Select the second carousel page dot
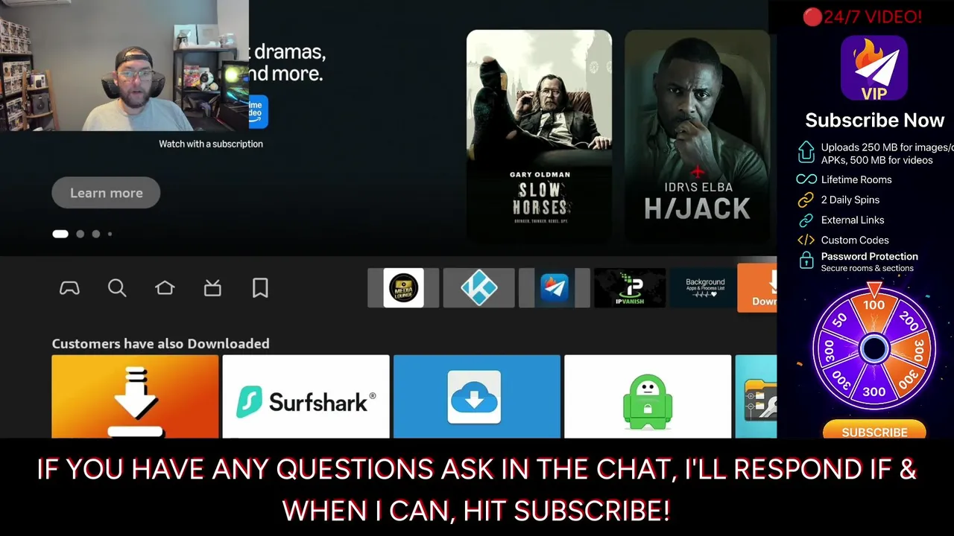Image resolution: width=954 pixels, height=536 pixels. point(80,234)
